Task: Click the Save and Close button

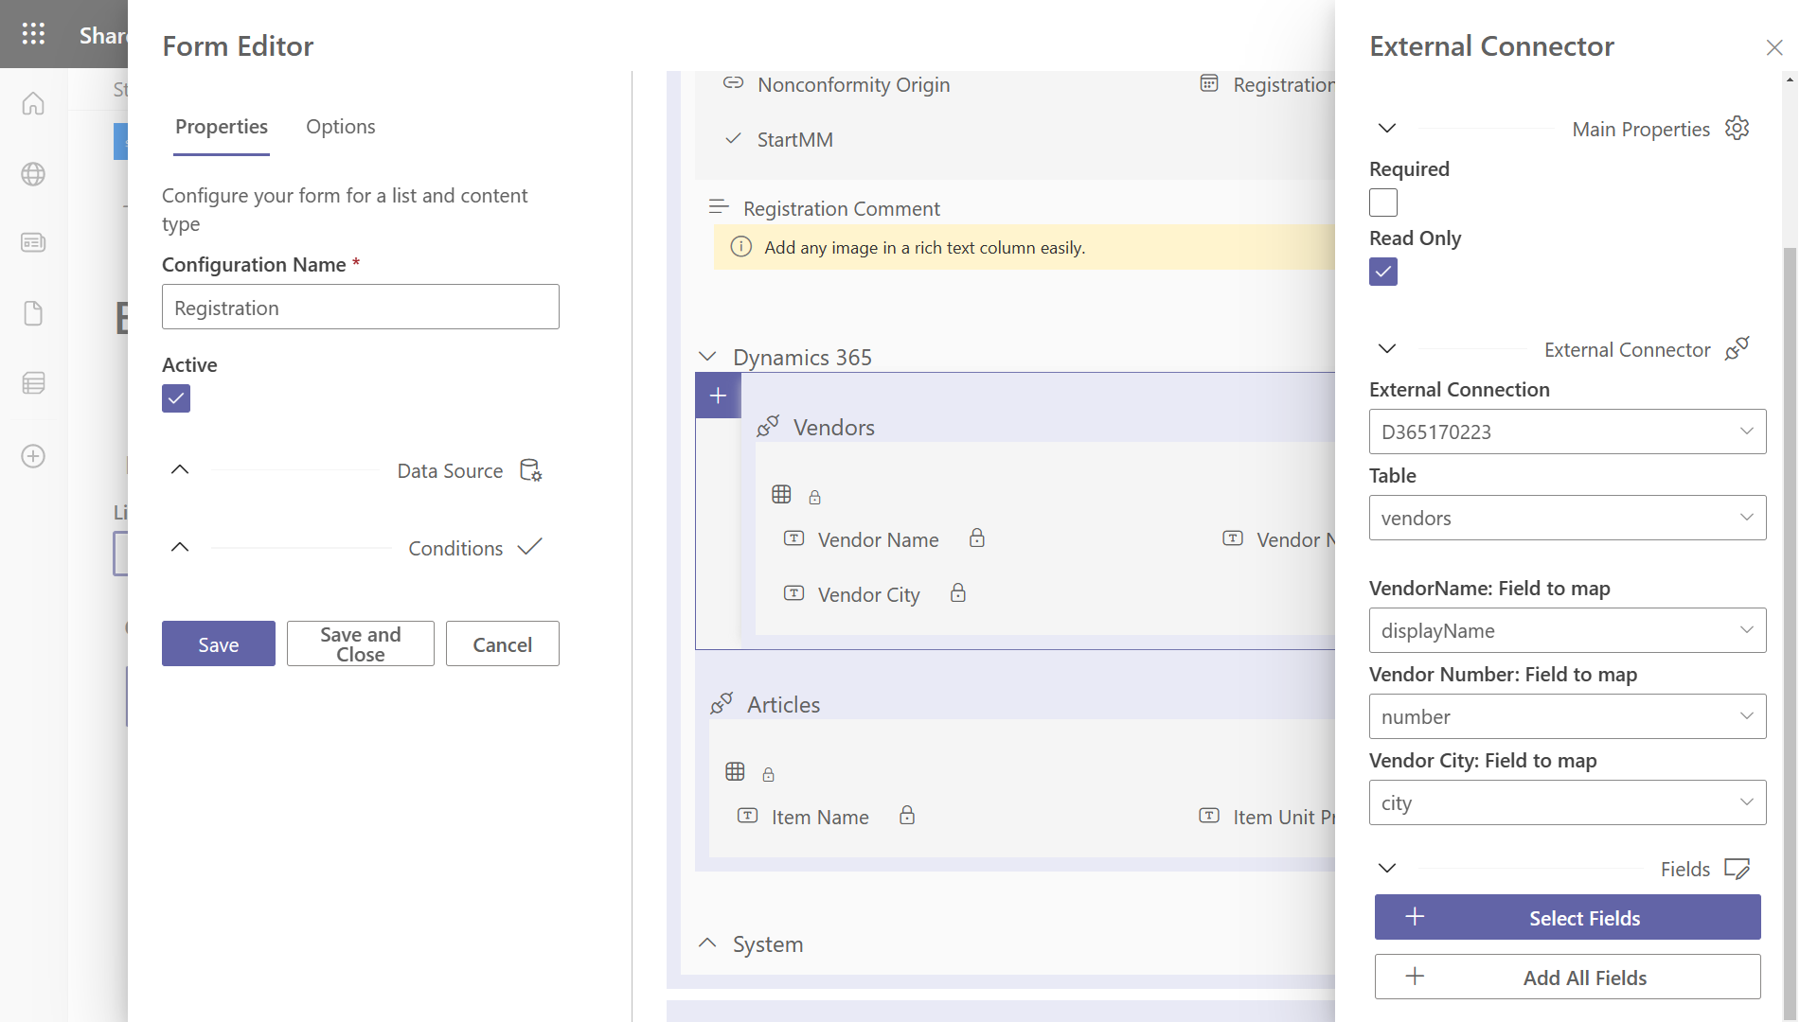Action: [361, 643]
